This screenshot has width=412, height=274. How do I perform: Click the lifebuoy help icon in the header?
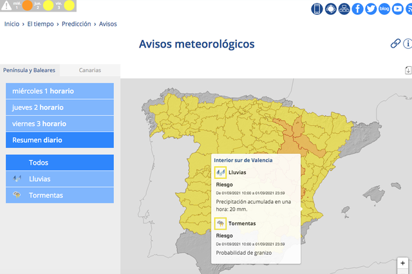tap(330, 9)
